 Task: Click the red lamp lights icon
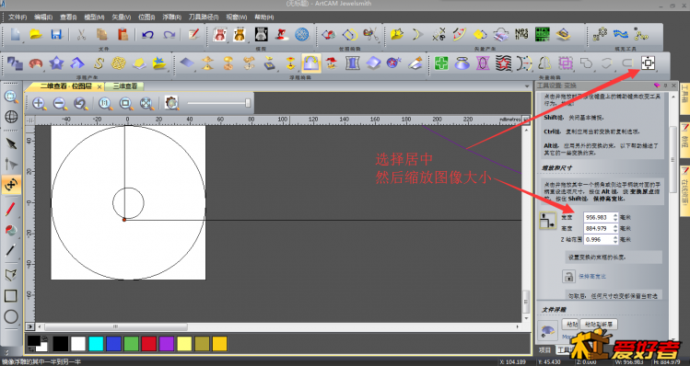282,34
